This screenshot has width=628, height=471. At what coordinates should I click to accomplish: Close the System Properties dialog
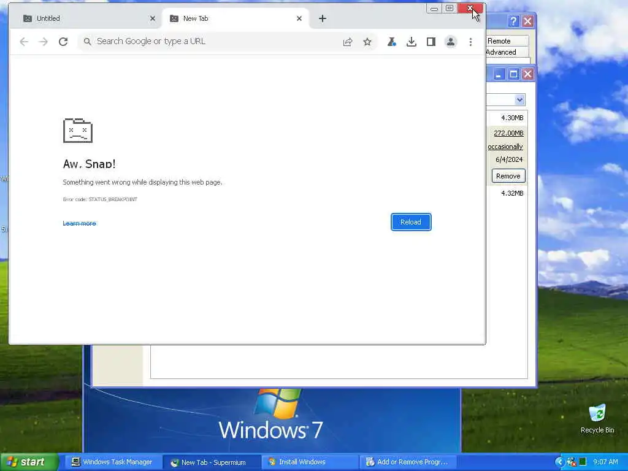[x=528, y=21]
